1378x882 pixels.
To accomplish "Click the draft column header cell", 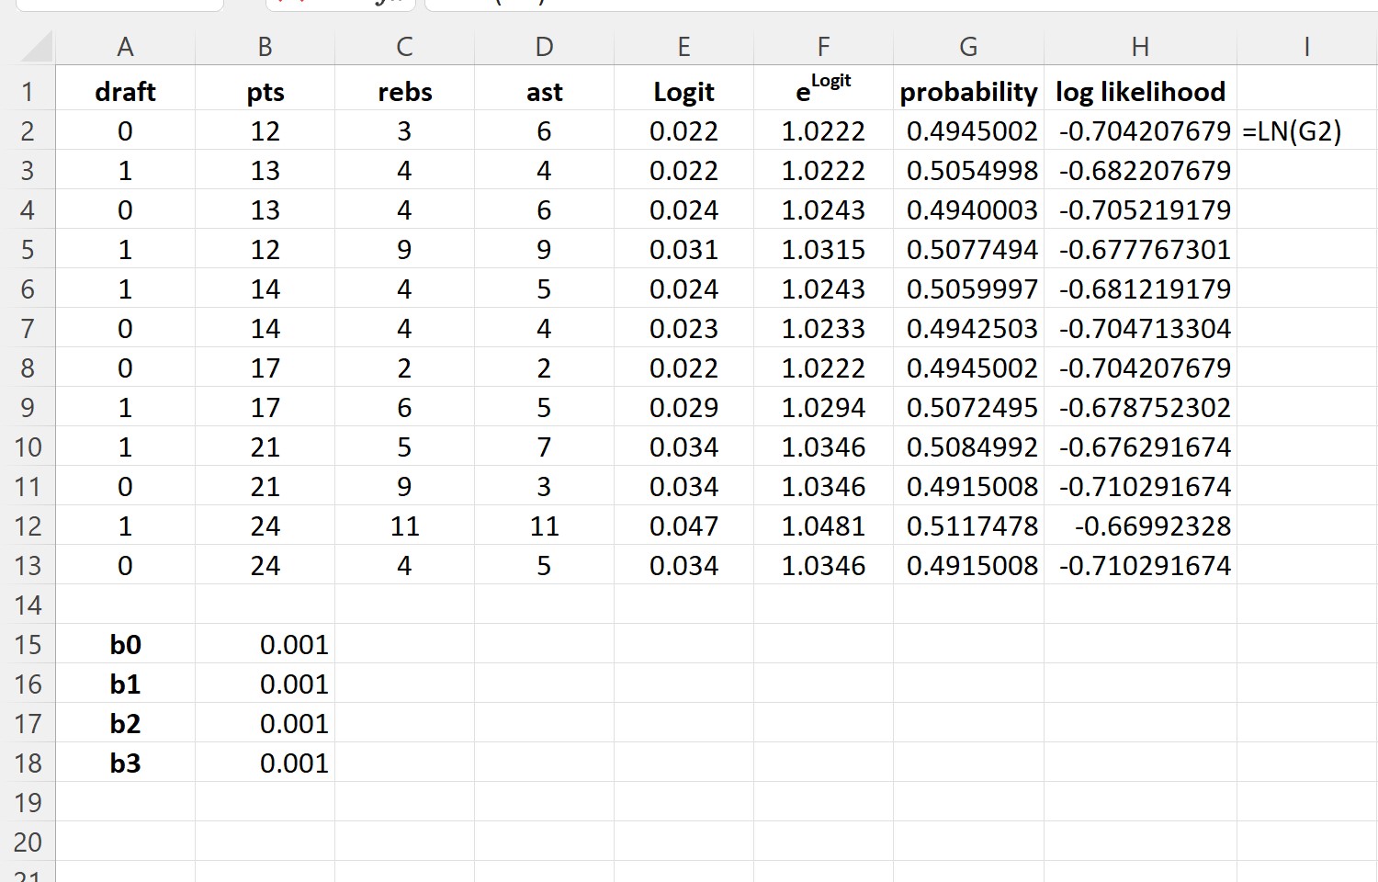I will 125,90.
